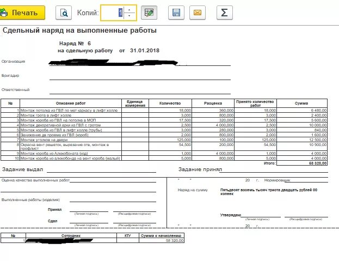339x261 pixels.
Task: Click the Нормировщик label
Action: coord(277,180)
